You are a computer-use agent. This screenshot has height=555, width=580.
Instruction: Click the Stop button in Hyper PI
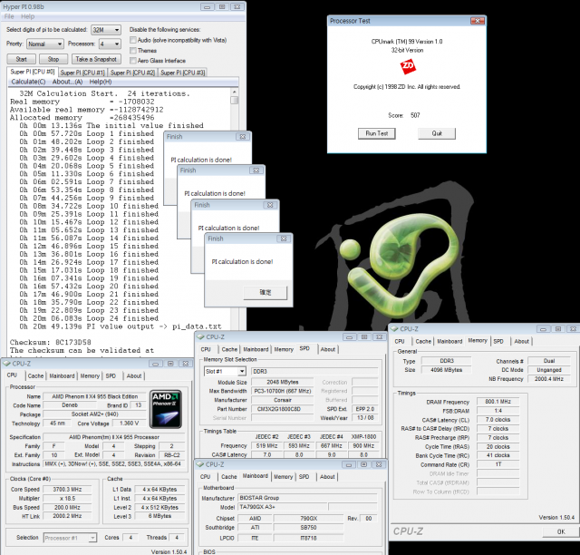(53, 59)
